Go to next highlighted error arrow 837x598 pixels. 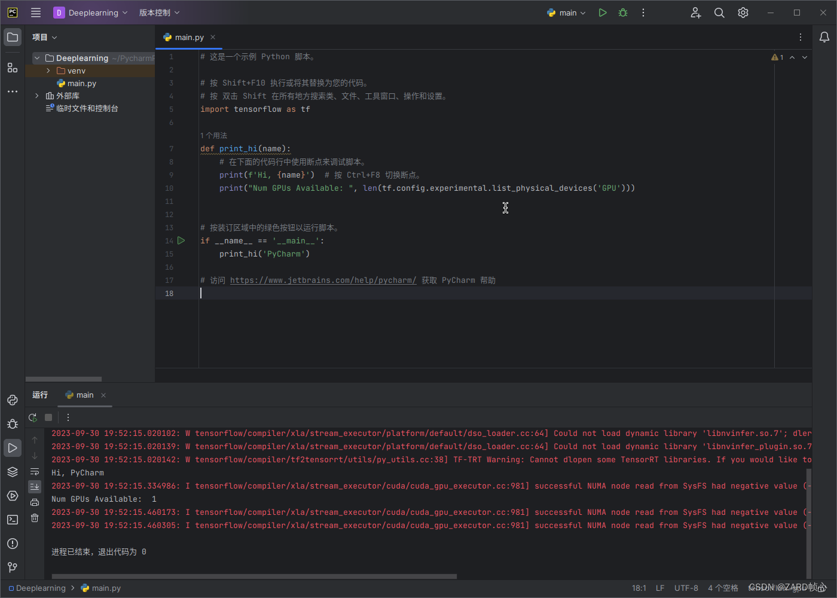point(805,57)
